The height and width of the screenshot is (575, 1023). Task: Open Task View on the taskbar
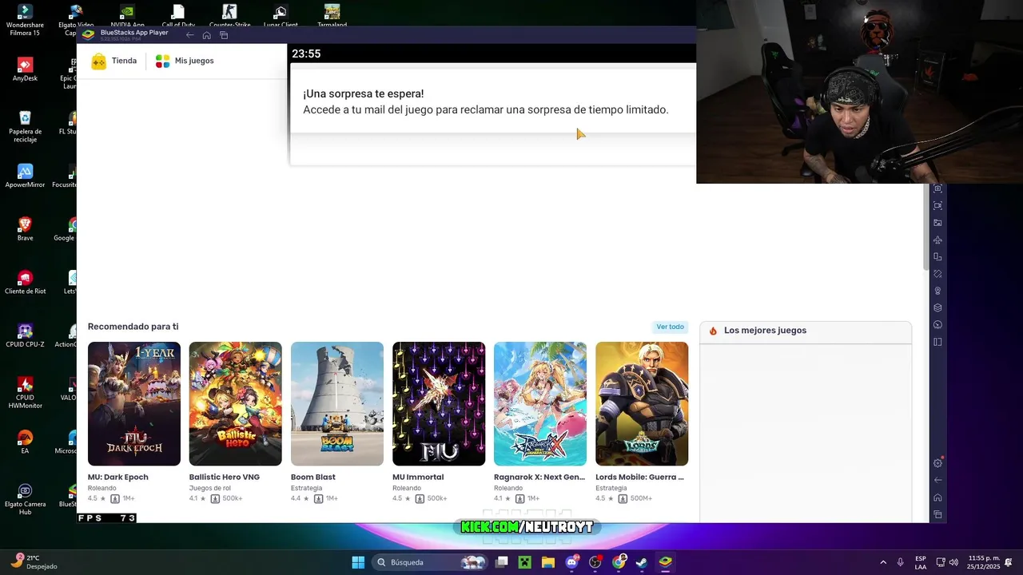point(501,562)
